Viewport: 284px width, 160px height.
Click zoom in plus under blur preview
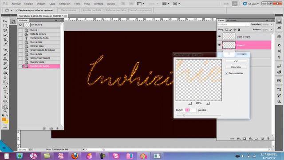[208, 104]
